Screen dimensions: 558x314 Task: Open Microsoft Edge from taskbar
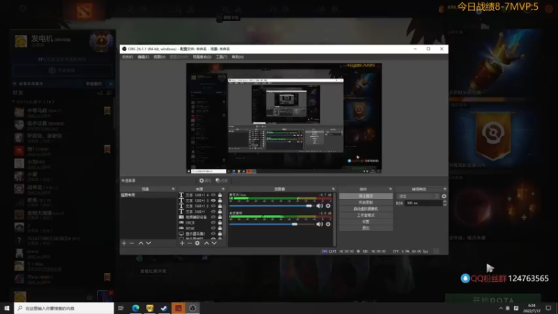click(x=135, y=308)
